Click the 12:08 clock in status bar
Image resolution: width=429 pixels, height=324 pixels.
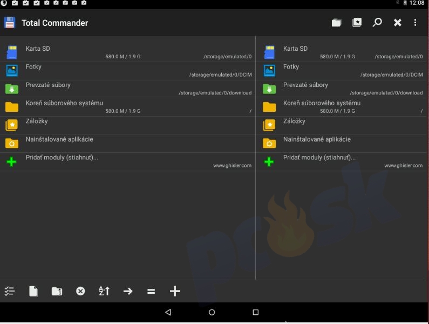click(x=417, y=3)
